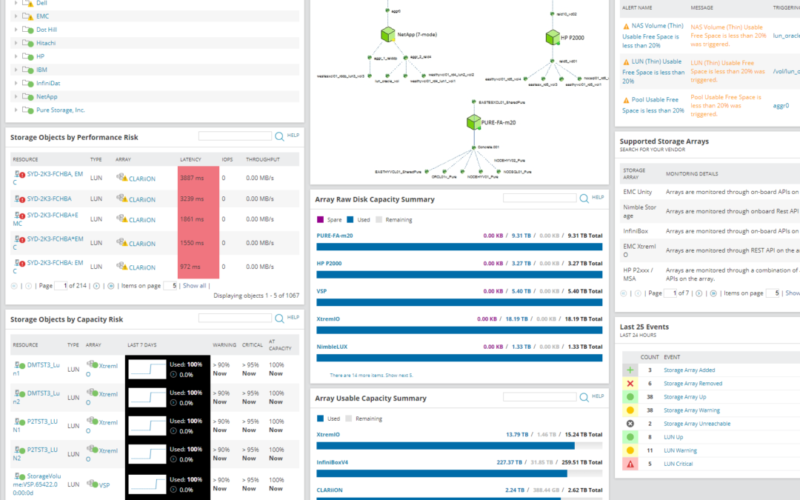
Task: Open the DMTST3_Lun1 resource link
Action: pyautogui.click(x=36, y=369)
